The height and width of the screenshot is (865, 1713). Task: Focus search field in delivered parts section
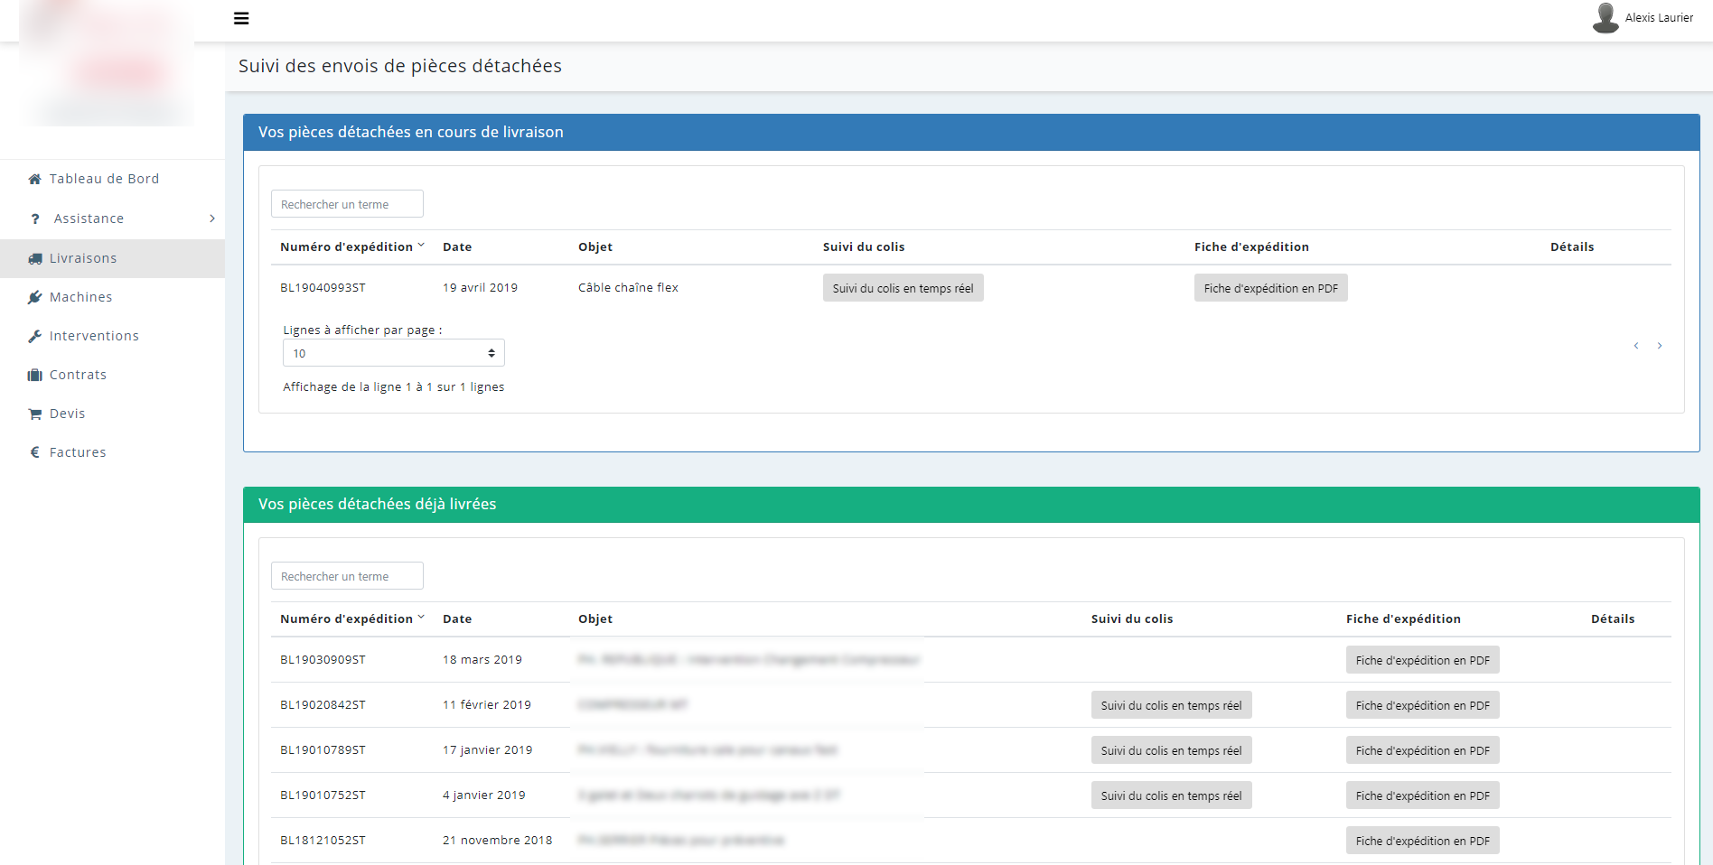(x=347, y=576)
